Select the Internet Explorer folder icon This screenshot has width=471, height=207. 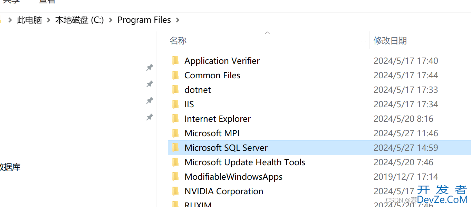coord(175,119)
